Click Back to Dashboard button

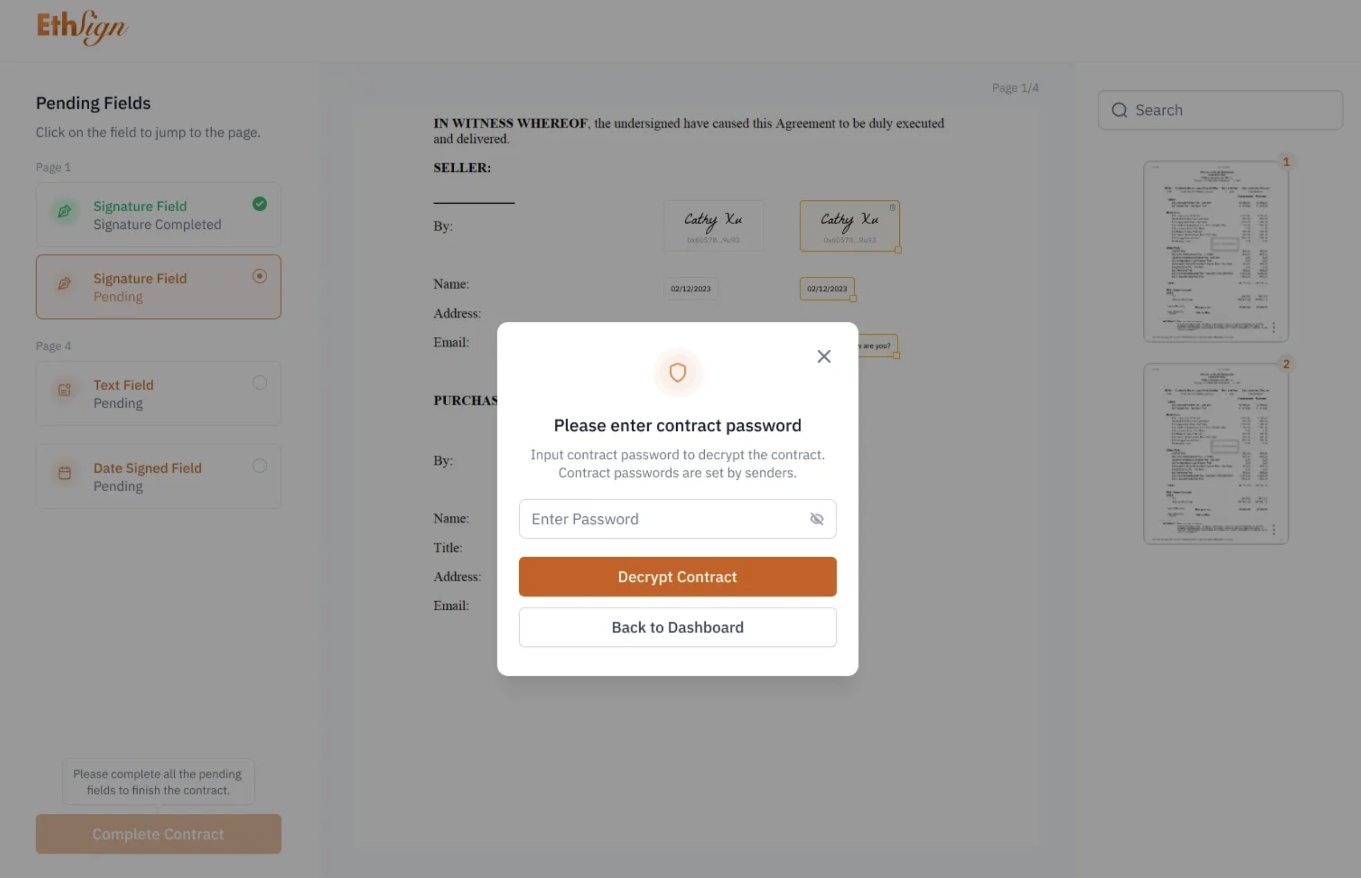pos(677,627)
